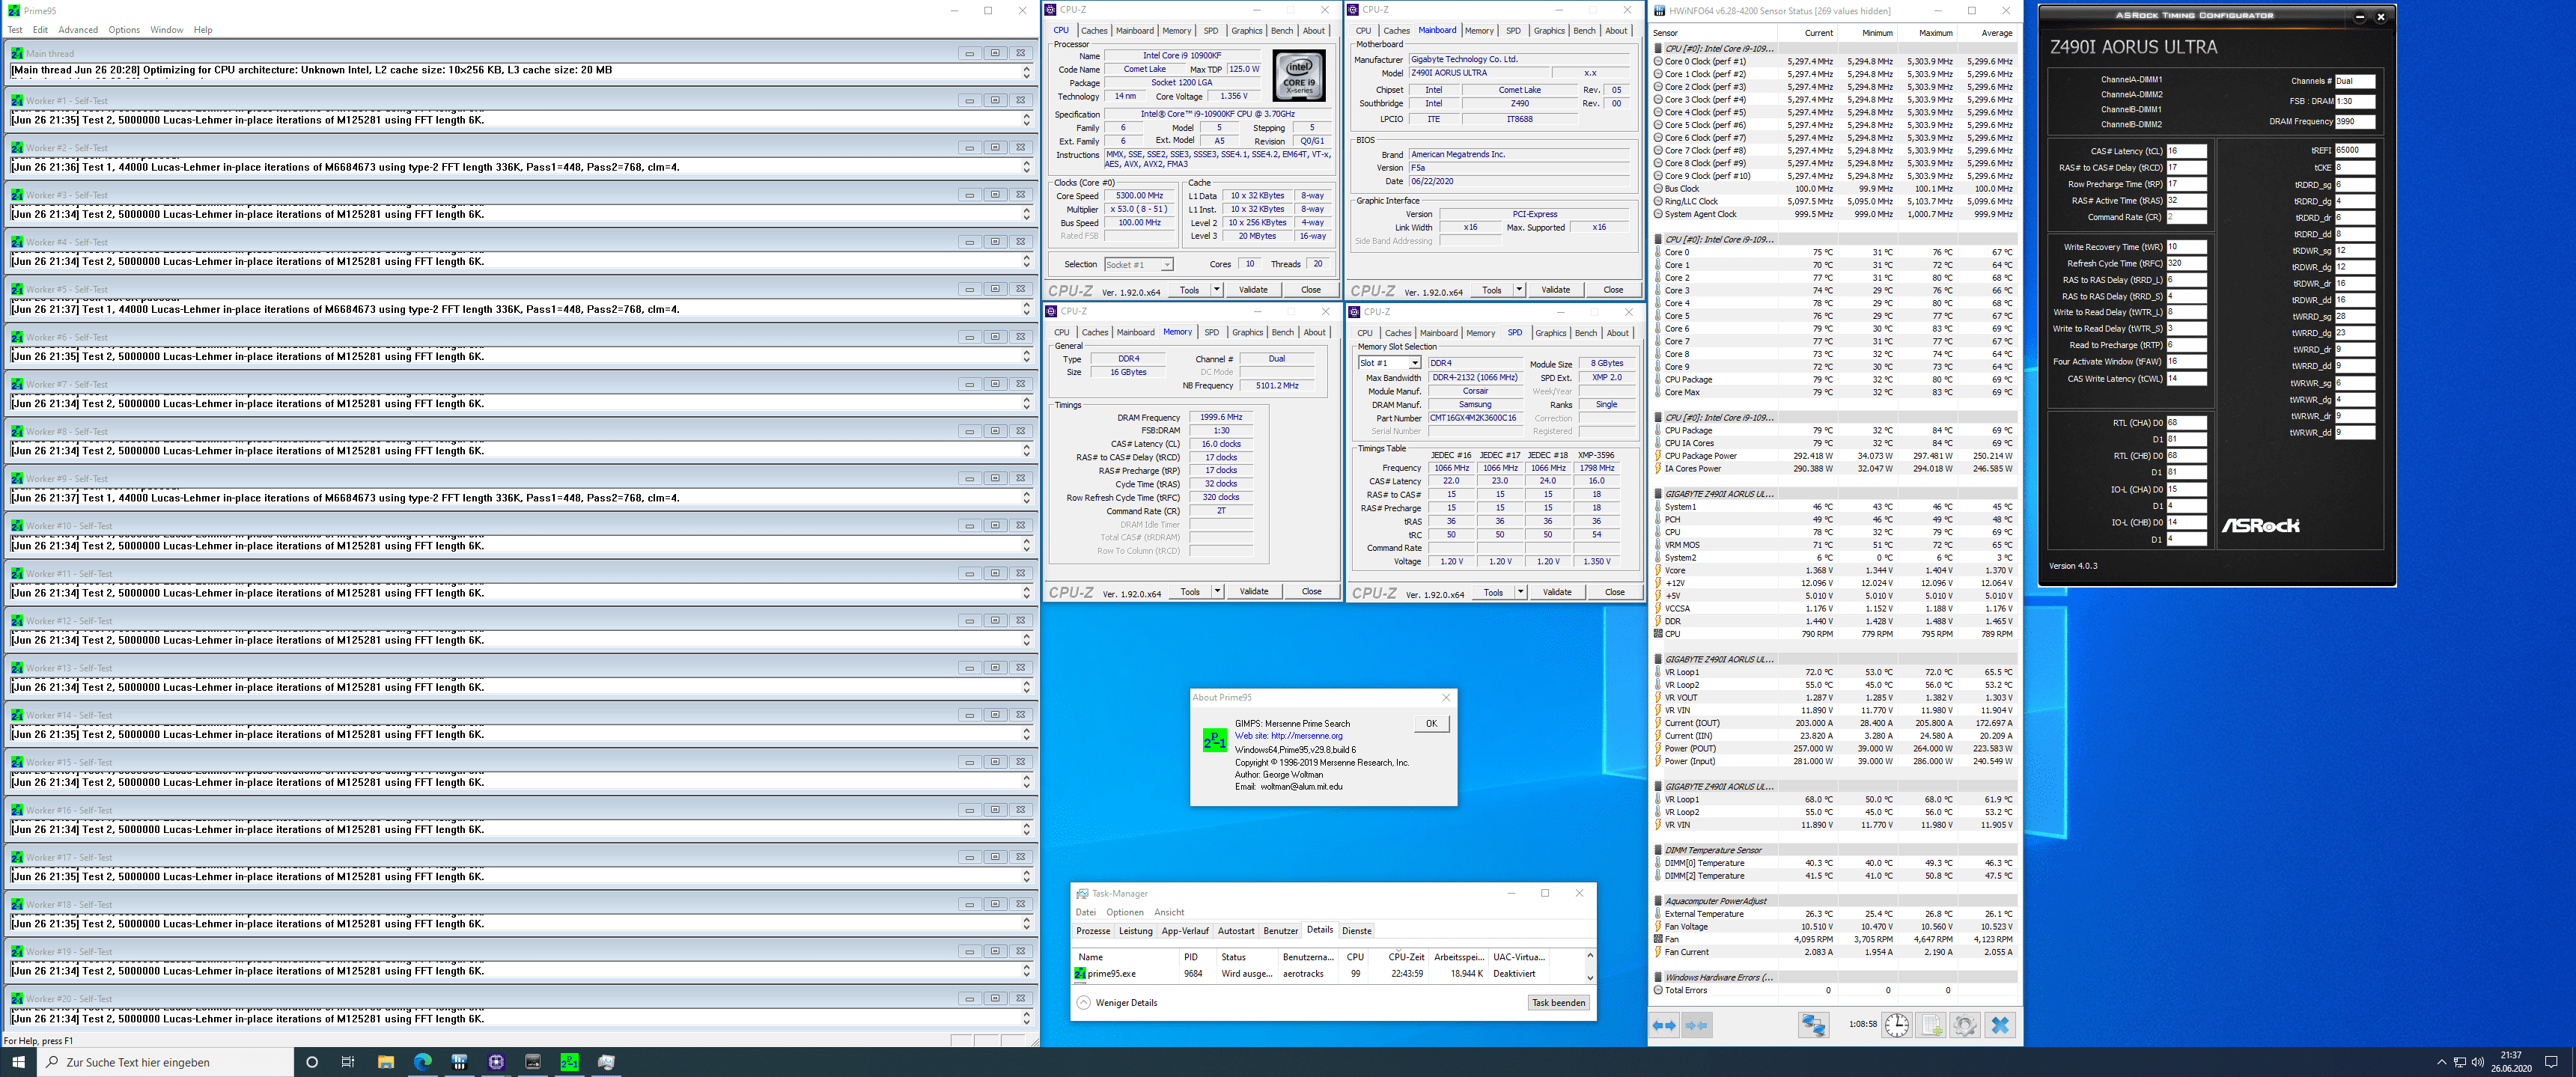Select 'Ring/LLC Clock' row in HWiNFO
2576x1077 pixels.
coord(1834,201)
